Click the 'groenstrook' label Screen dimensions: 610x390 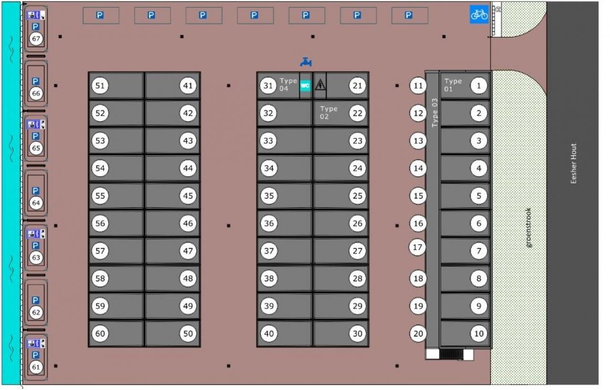[529, 227]
